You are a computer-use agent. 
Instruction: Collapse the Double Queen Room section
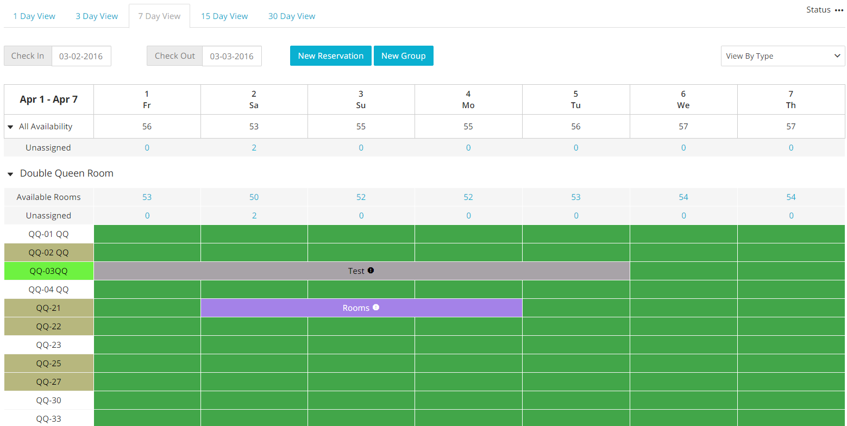10,174
